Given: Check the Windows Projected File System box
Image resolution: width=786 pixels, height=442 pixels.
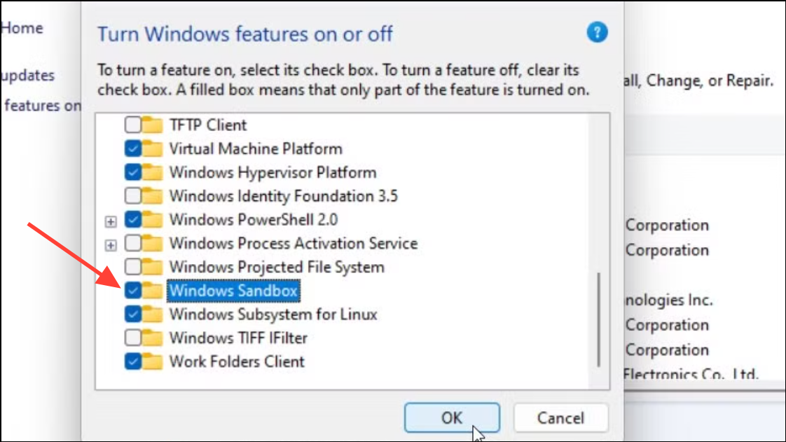Looking at the screenshot, I should [x=133, y=267].
